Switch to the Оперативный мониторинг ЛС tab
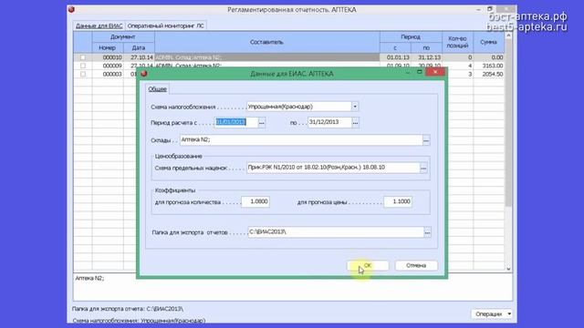 pyautogui.click(x=166, y=26)
